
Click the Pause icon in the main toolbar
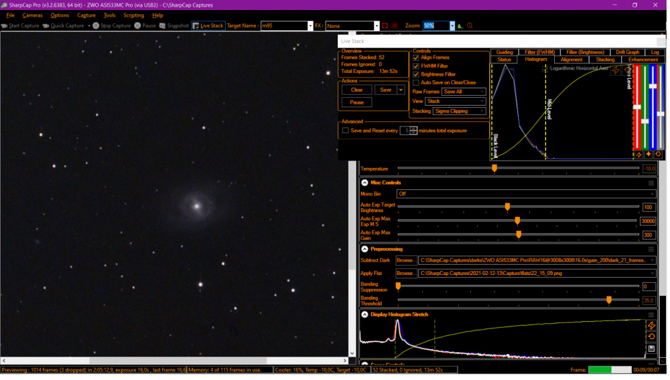[x=137, y=25]
